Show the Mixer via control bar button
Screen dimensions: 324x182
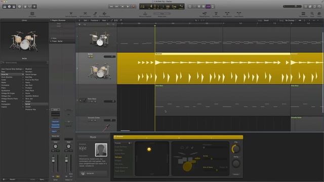30,7
